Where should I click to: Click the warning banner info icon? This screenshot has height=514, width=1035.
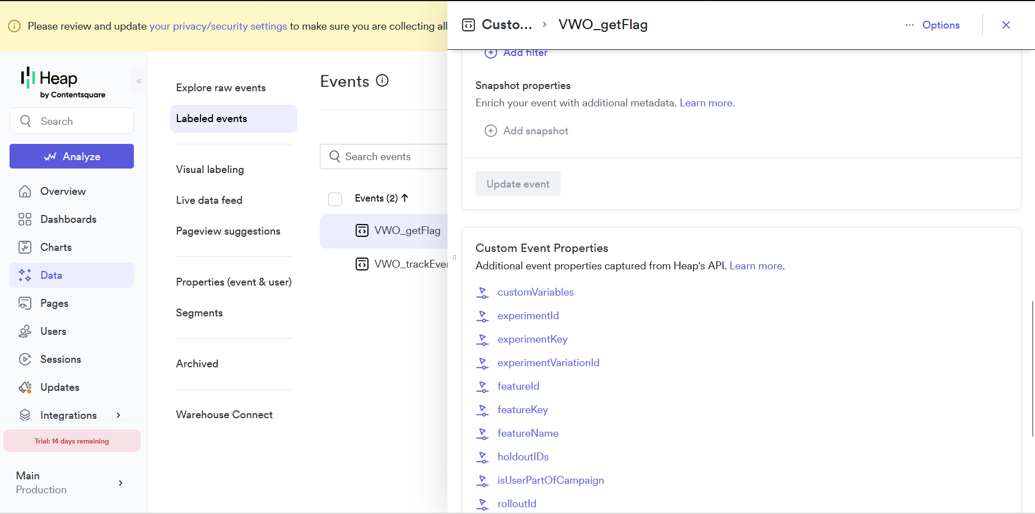click(x=15, y=26)
